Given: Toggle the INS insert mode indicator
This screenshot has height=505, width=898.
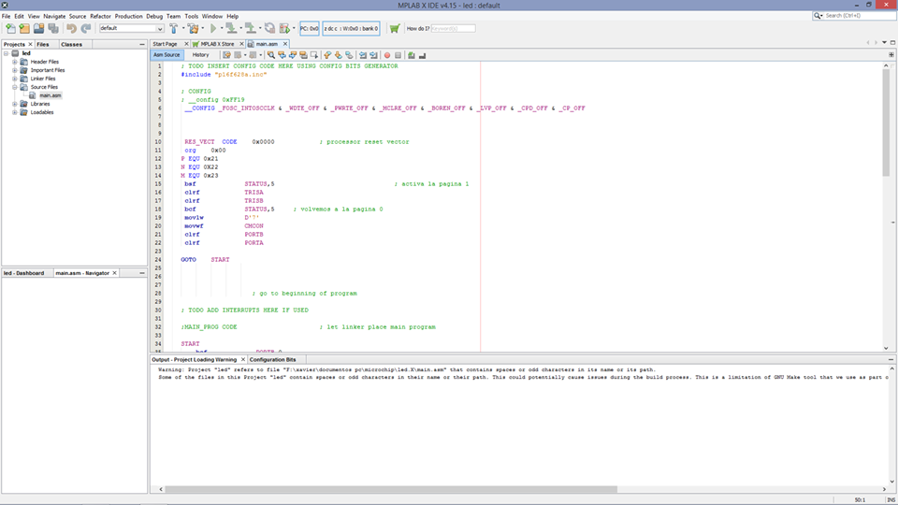Looking at the screenshot, I should click(x=891, y=499).
